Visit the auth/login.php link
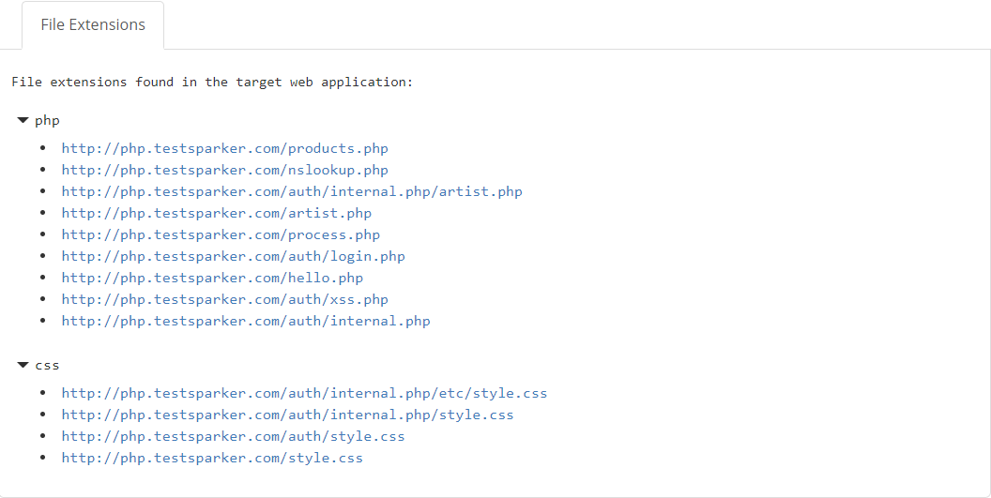The width and height of the screenshot is (991, 498). pyautogui.click(x=233, y=256)
